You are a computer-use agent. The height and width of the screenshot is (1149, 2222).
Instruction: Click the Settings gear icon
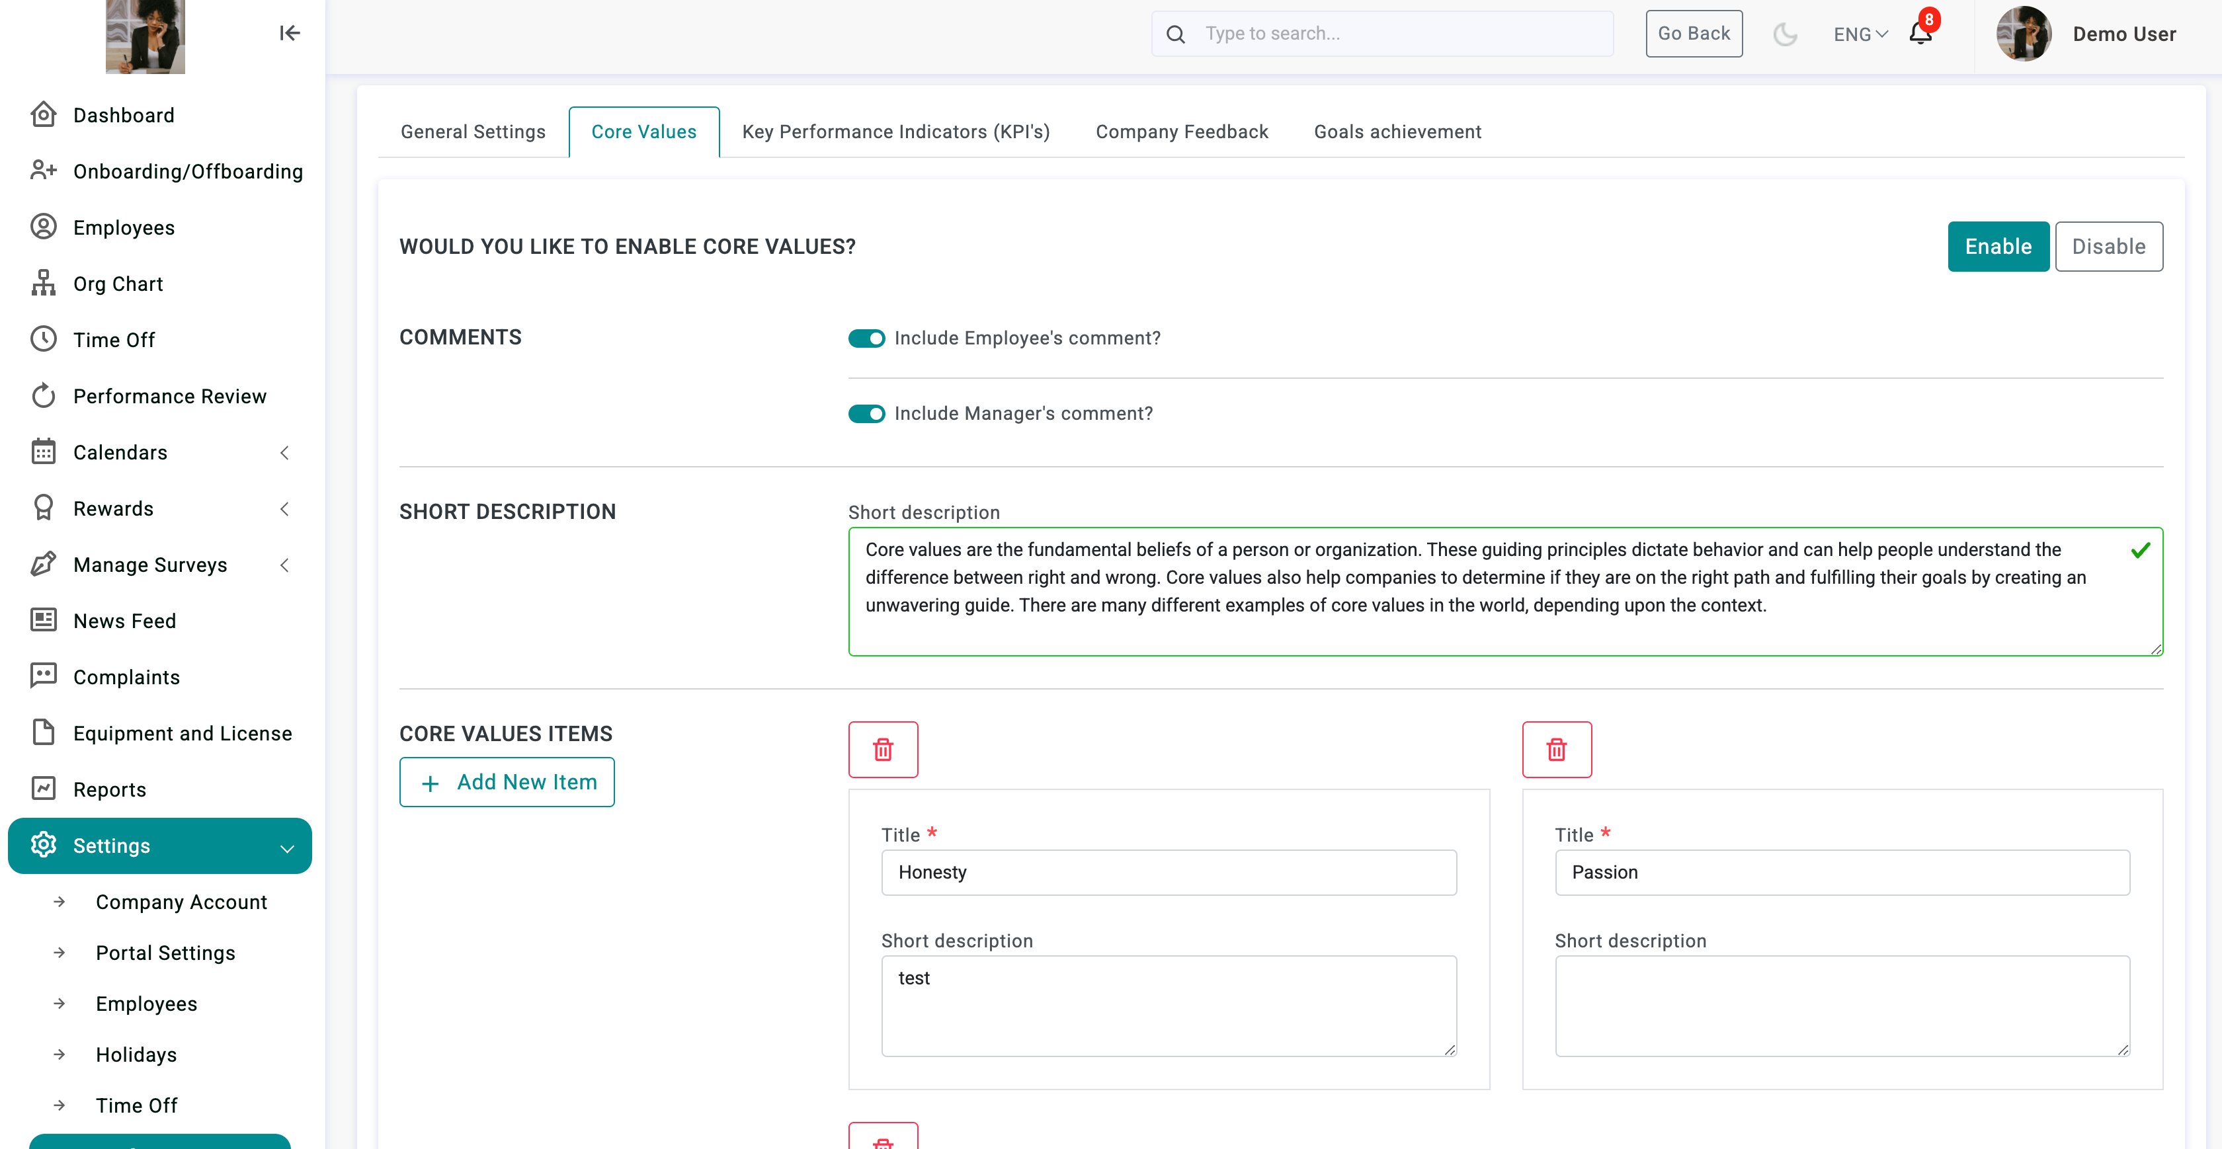[x=43, y=844]
